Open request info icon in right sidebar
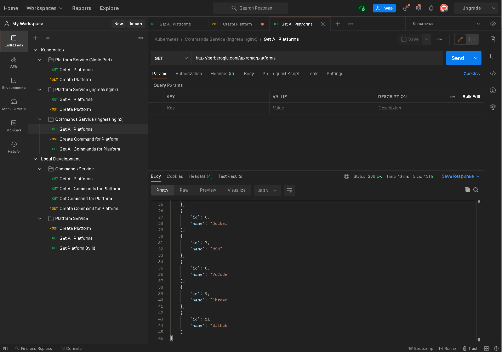The image size is (502, 352). pyautogui.click(x=493, y=90)
